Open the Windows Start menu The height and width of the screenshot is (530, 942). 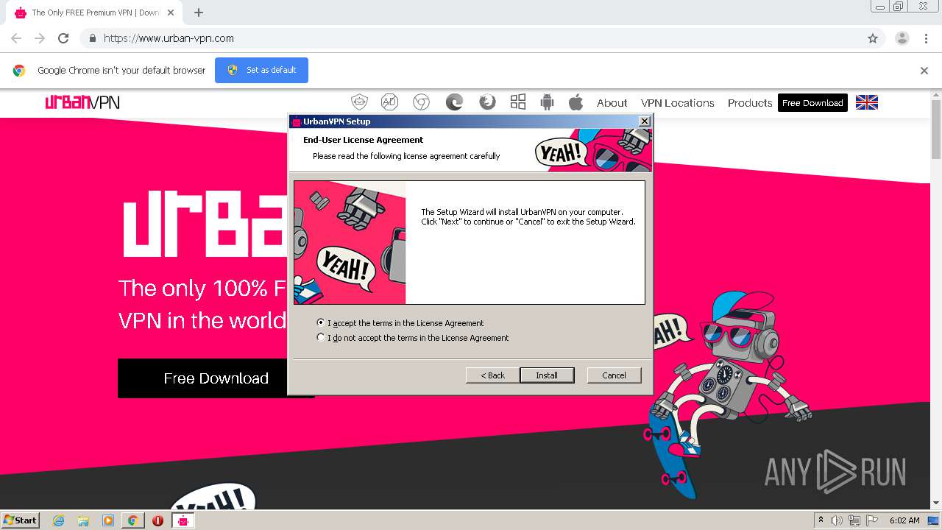(x=20, y=520)
